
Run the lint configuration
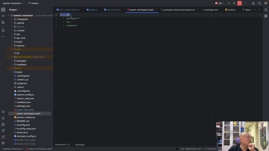click(229, 3)
